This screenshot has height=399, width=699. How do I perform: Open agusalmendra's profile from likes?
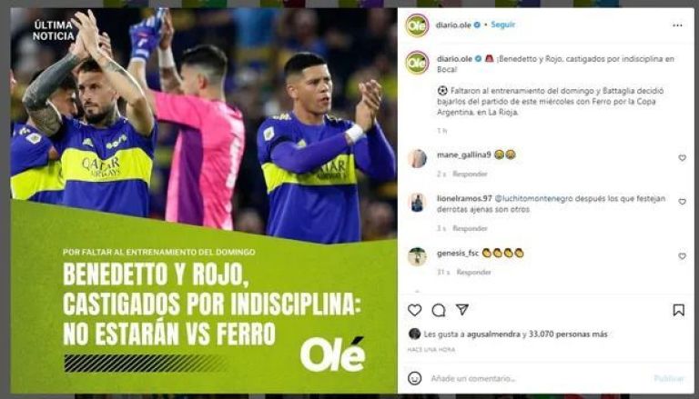point(493,334)
